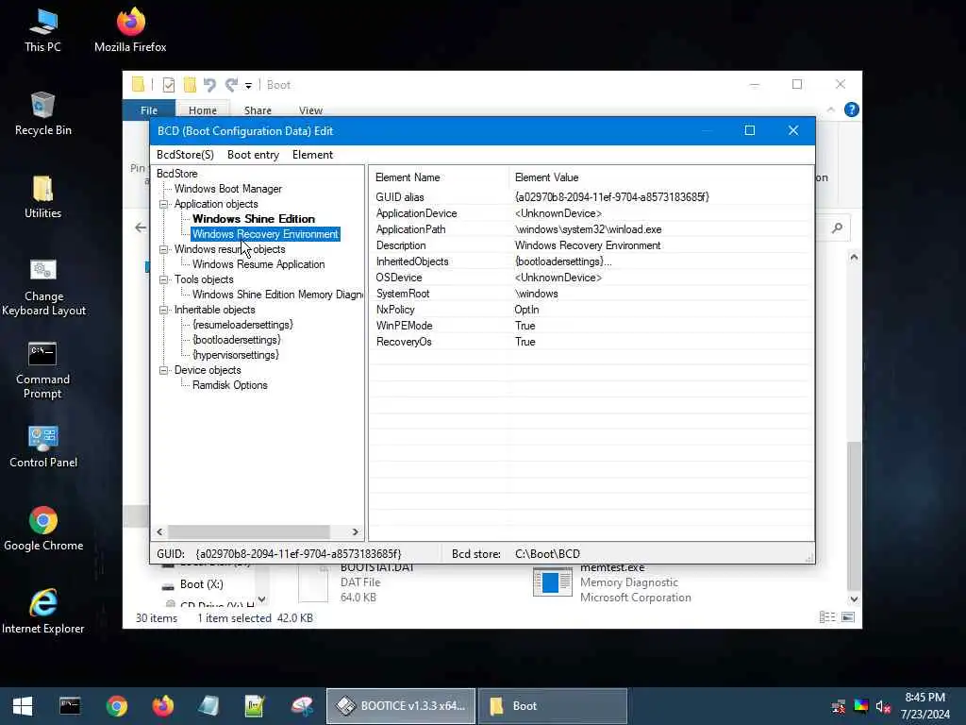Viewport: 966px width, 725px height.
Task: Collapse Windows resume objects node
Action: (164, 249)
